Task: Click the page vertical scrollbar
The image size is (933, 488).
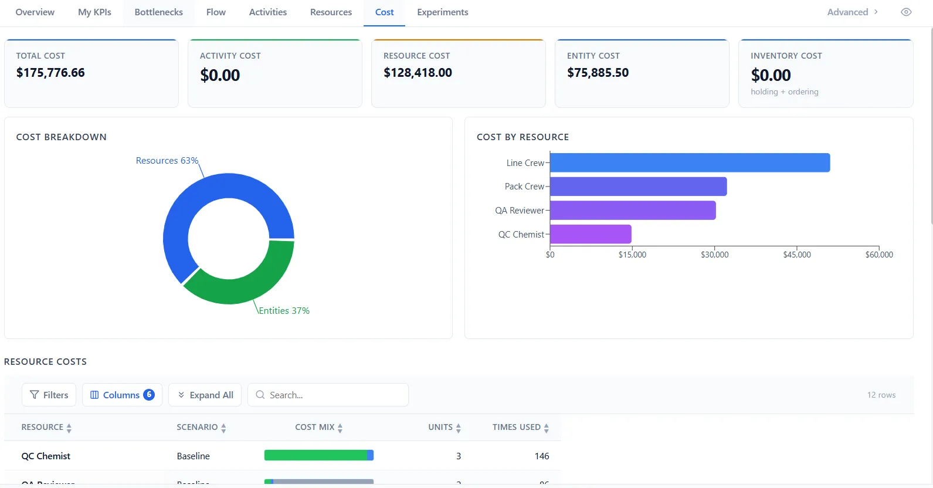Action: point(931,126)
